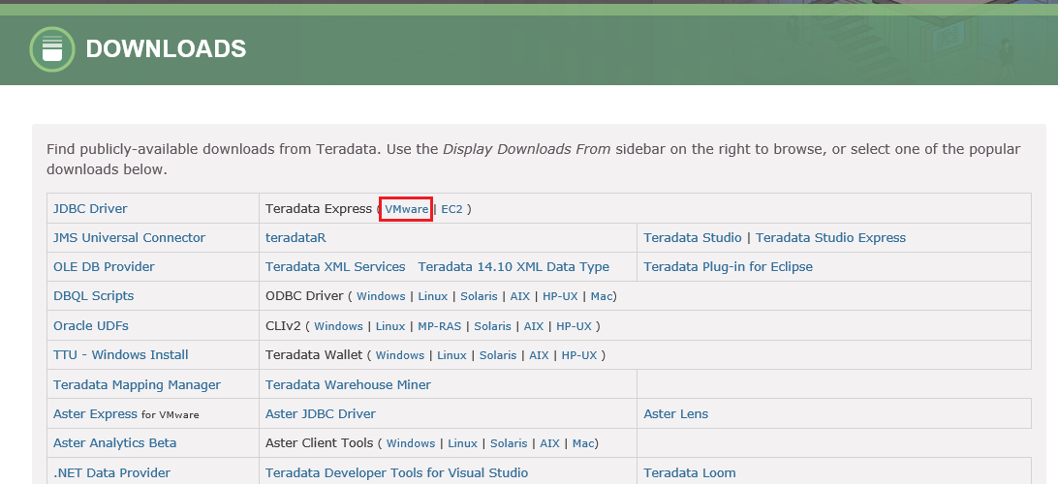Select AIX in the CLIv2 row
1058x484 pixels.
point(534,326)
